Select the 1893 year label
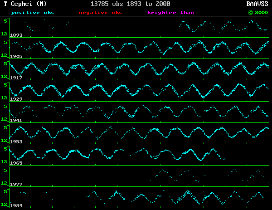This screenshot has width=272, height=210. pos(16,35)
